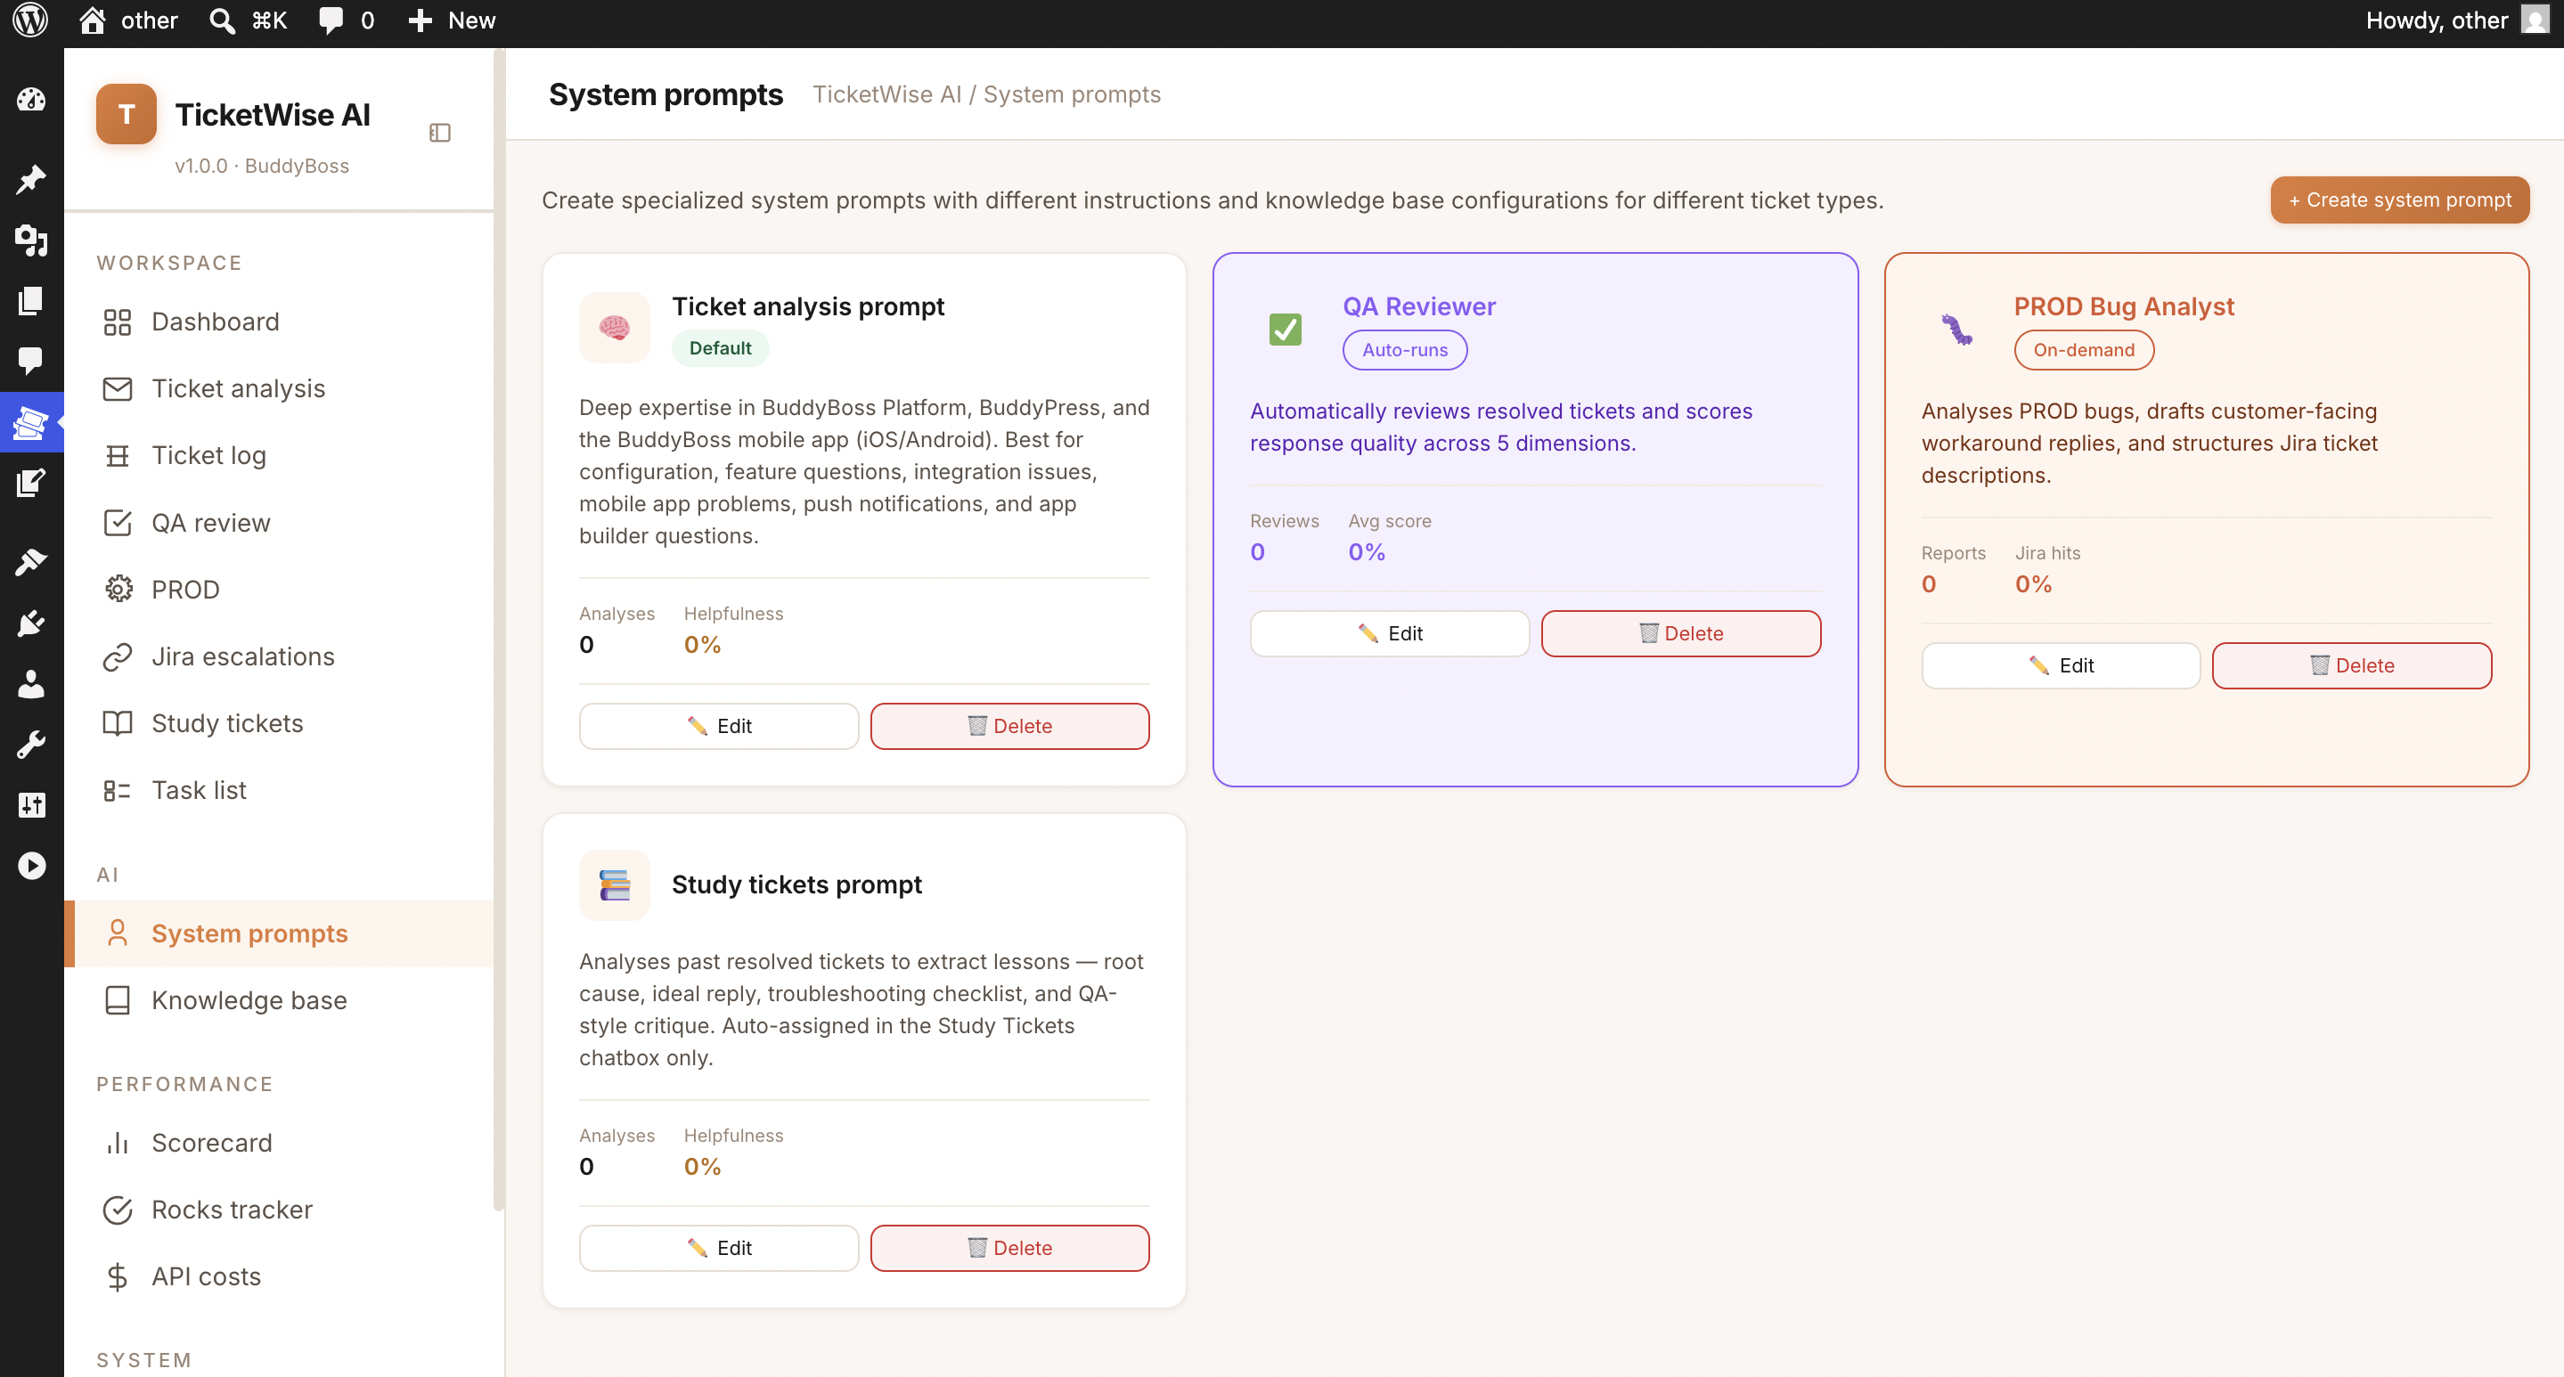2564x1377 pixels.
Task: Click the v1.0.0 · BuddyBoss version text
Action: pos(262,167)
